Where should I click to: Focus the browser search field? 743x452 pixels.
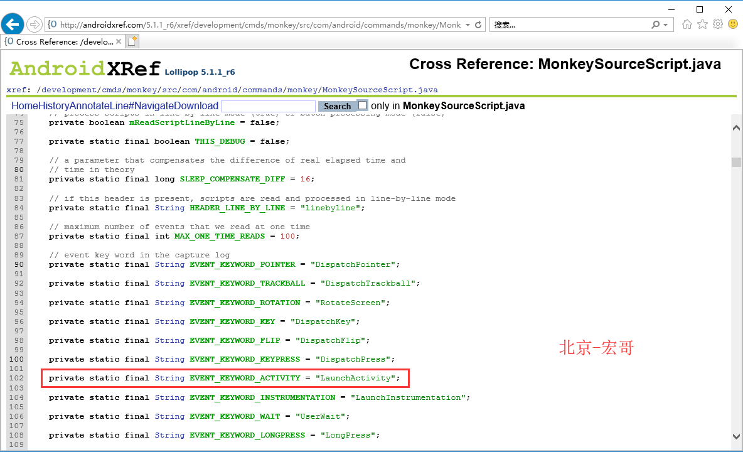(571, 24)
